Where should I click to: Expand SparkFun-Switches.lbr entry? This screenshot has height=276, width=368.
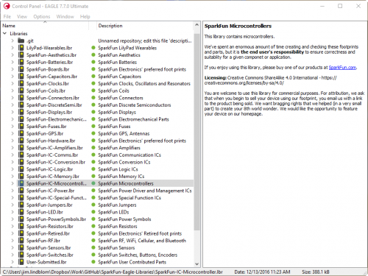coord(13,255)
